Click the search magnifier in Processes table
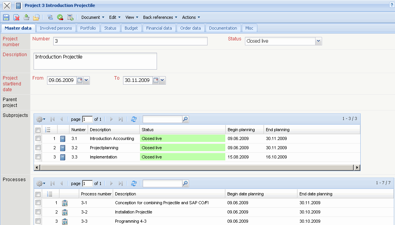 point(186,183)
